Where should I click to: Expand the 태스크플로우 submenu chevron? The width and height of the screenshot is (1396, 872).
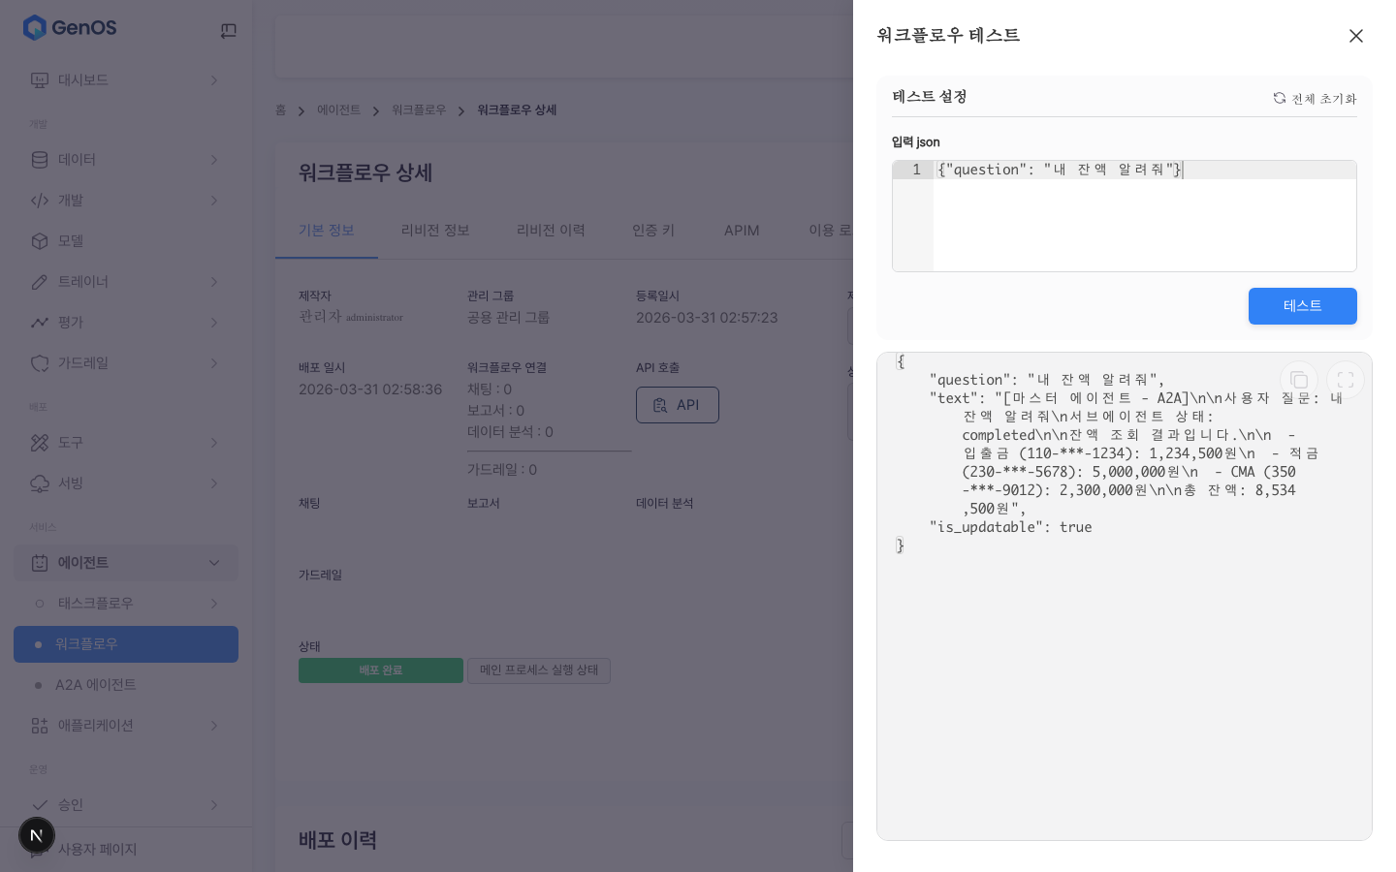click(x=214, y=604)
